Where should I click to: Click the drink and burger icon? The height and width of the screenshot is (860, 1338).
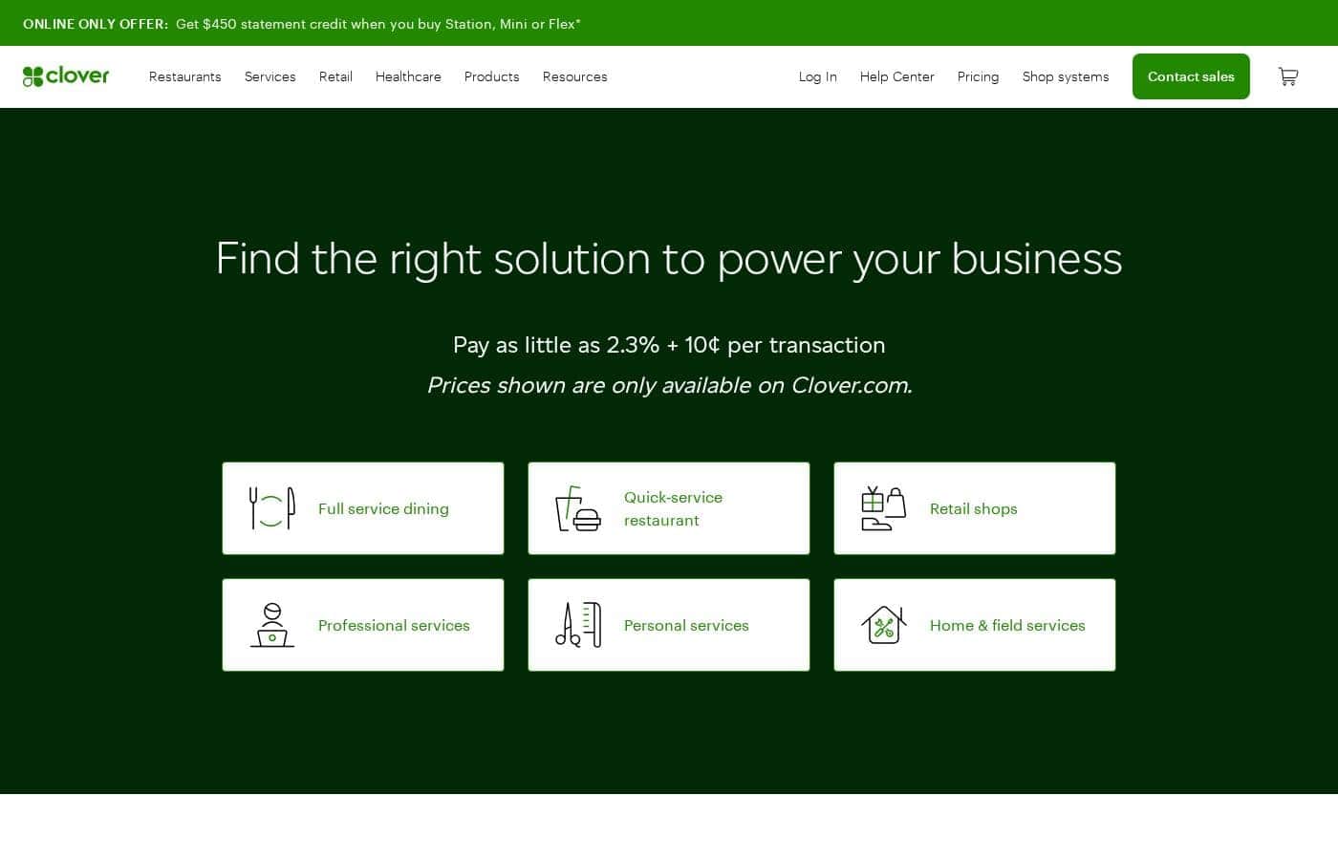578,508
